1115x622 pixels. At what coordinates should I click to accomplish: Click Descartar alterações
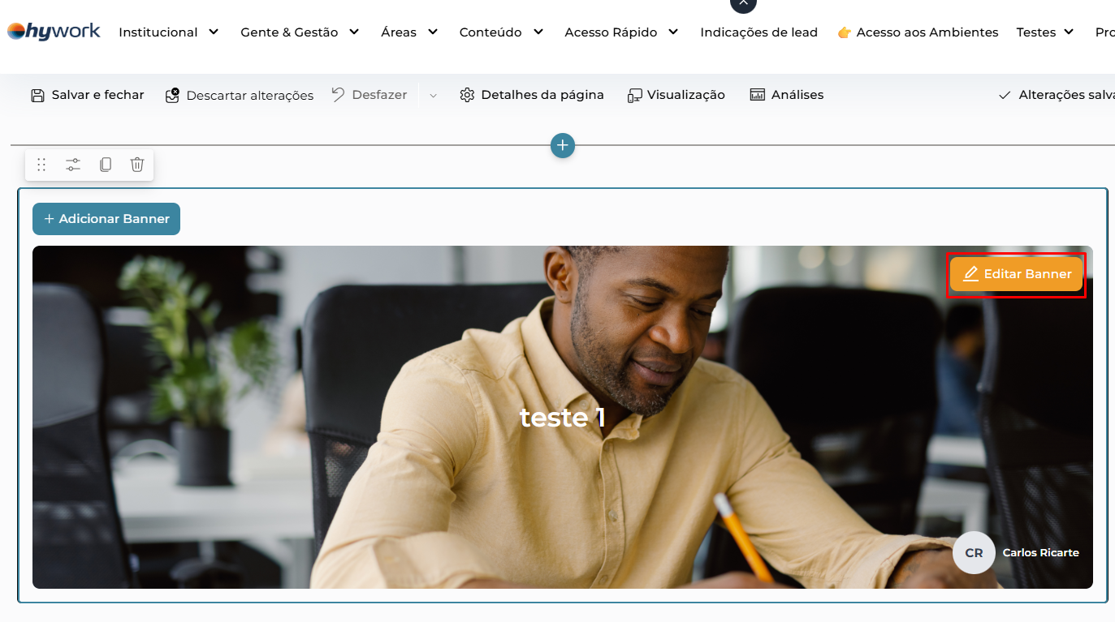(240, 96)
